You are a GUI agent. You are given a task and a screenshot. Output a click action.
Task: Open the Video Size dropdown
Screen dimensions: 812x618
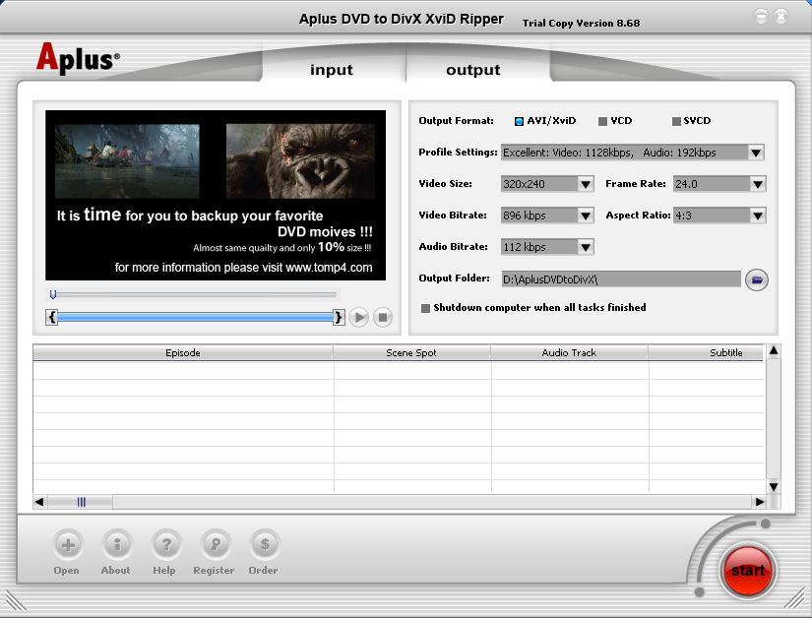[x=586, y=184]
